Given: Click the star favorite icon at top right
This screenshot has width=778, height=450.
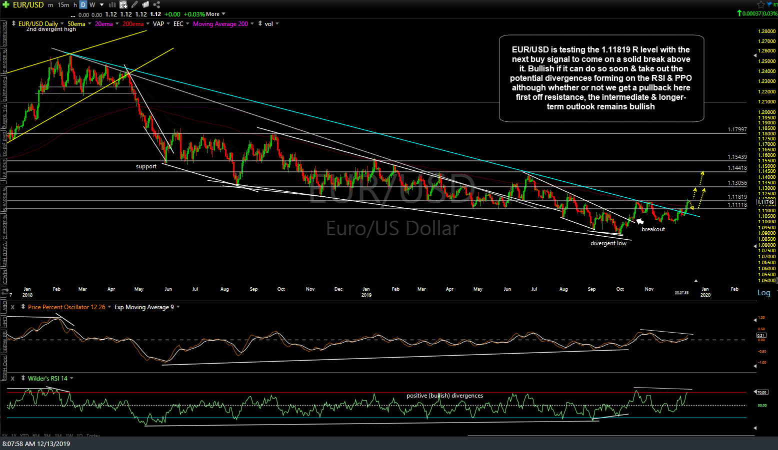Looking at the screenshot, I should [x=761, y=4].
